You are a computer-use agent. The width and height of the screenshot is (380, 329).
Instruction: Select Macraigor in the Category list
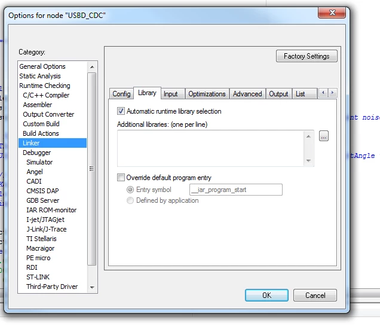53,248
